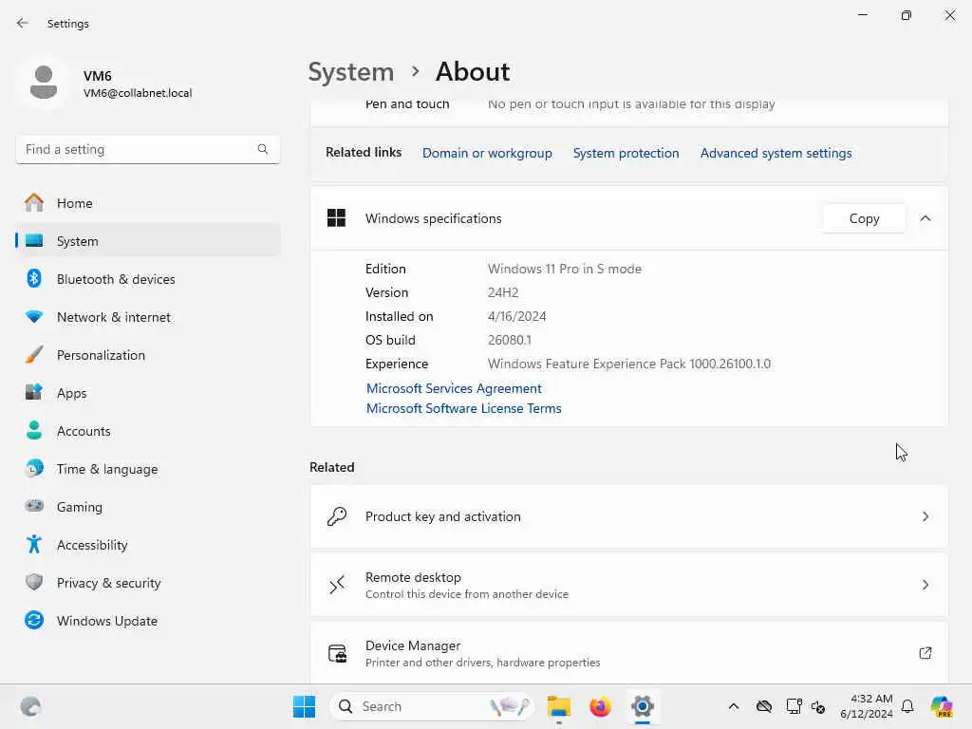Collapse the Windows specifications section
Screen dimensions: 972x729
coord(925,218)
